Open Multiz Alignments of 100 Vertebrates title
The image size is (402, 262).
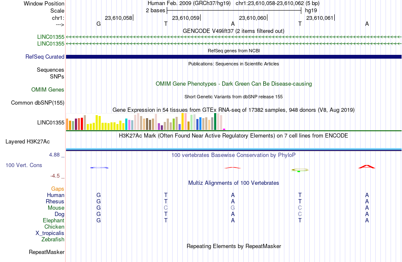[x=234, y=183]
